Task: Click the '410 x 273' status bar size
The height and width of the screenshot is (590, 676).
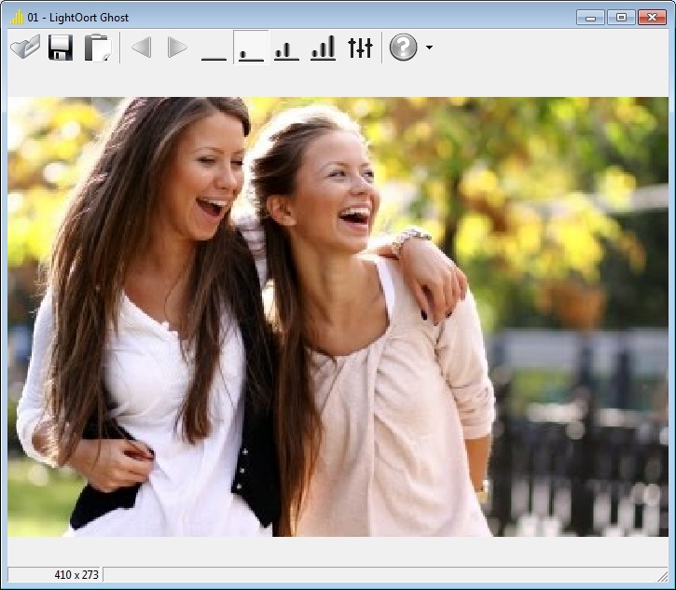Action: [76, 574]
